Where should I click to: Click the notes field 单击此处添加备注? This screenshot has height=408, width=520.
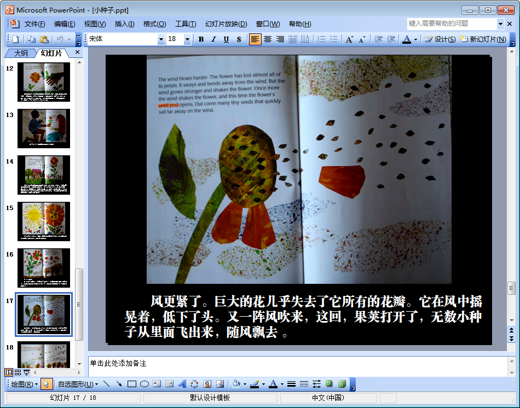coord(298,366)
